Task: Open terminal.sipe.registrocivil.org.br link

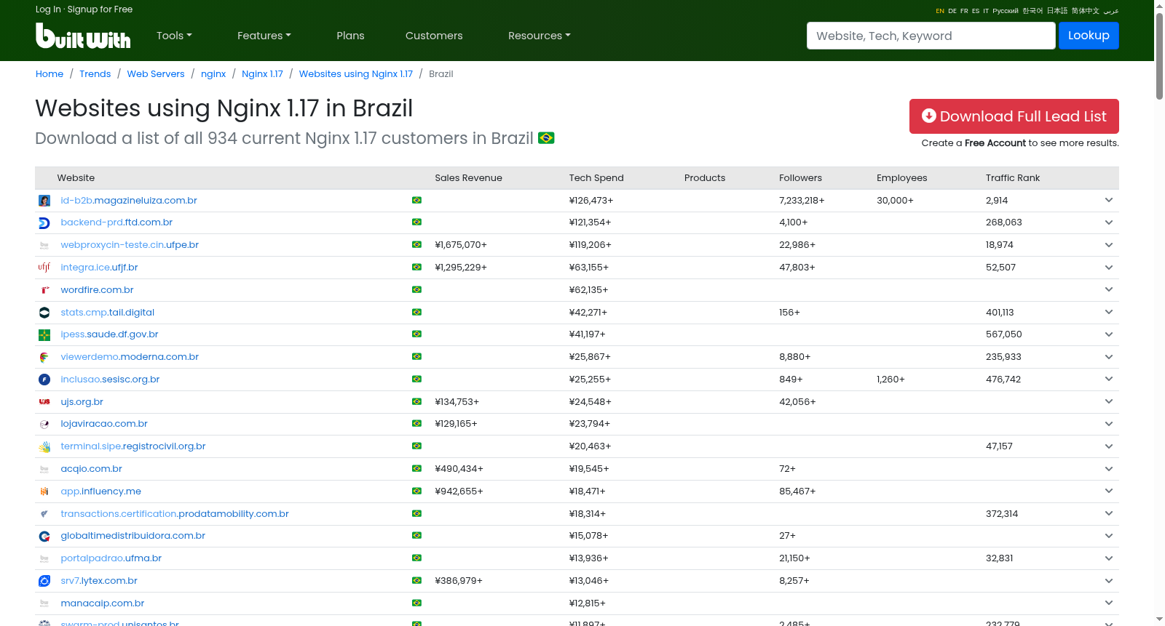Action: click(133, 446)
